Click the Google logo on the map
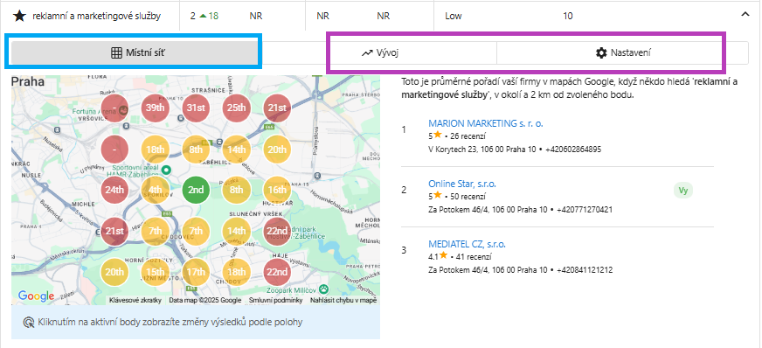This screenshot has width=762, height=348. click(36, 296)
